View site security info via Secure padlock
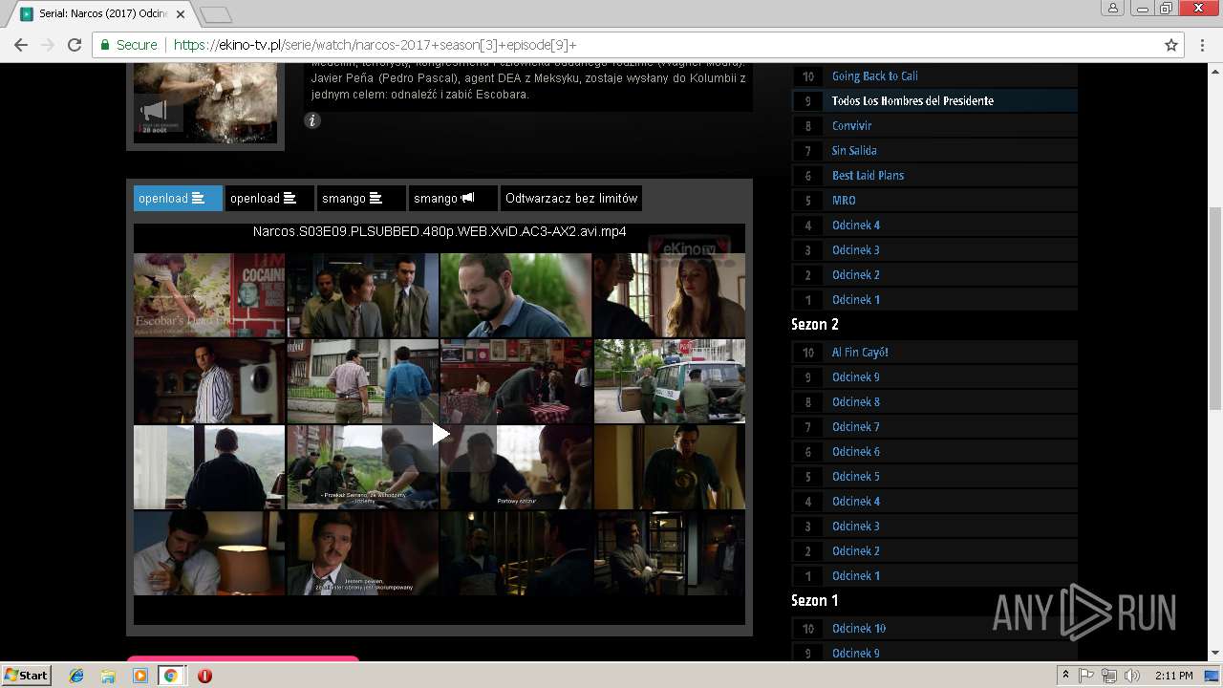Viewport: 1223px width, 688px height. (x=129, y=45)
